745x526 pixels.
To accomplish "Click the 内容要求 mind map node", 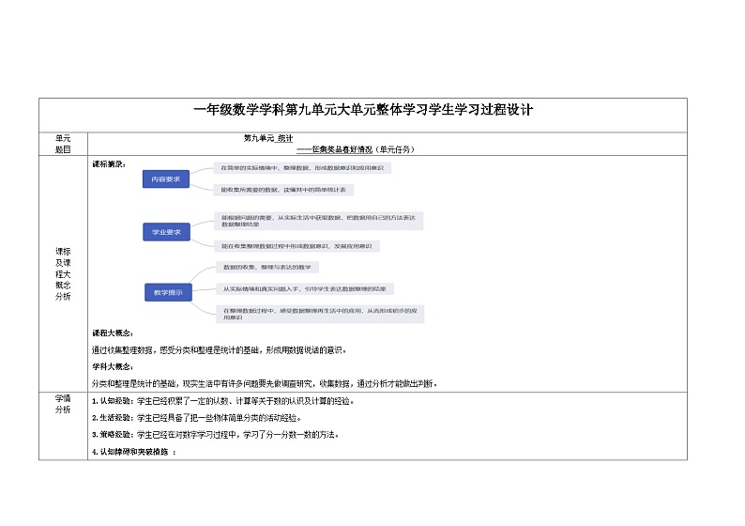I will point(166,178).
